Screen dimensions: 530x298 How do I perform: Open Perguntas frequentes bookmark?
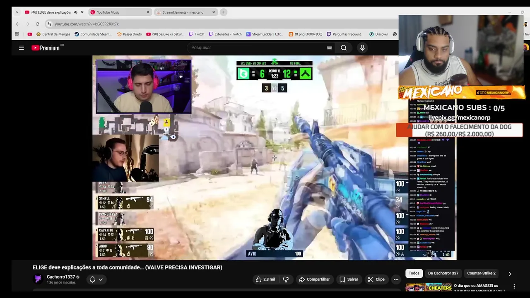(345, 34)
